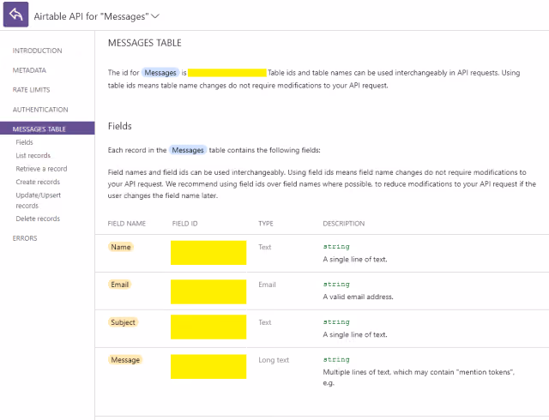Screen dimensions: 549x420
Task: Open the Airtable API for "Messages" dropdown chevron
Action: (155, 16)
